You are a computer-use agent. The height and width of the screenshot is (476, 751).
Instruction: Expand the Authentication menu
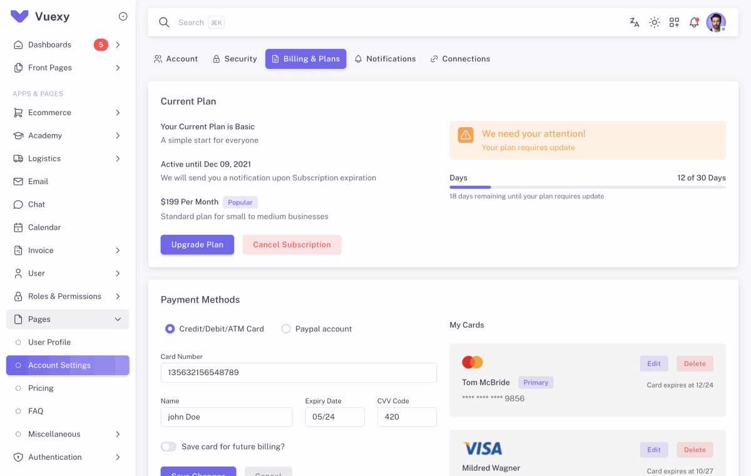click(x=56, y=457)
